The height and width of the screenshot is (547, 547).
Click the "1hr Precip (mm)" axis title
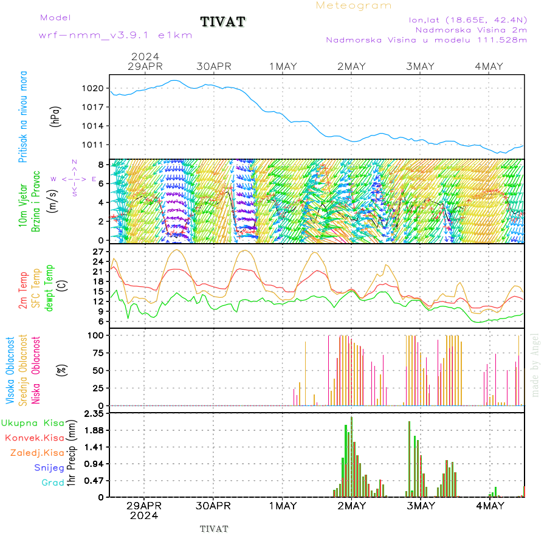pos(71,453)
